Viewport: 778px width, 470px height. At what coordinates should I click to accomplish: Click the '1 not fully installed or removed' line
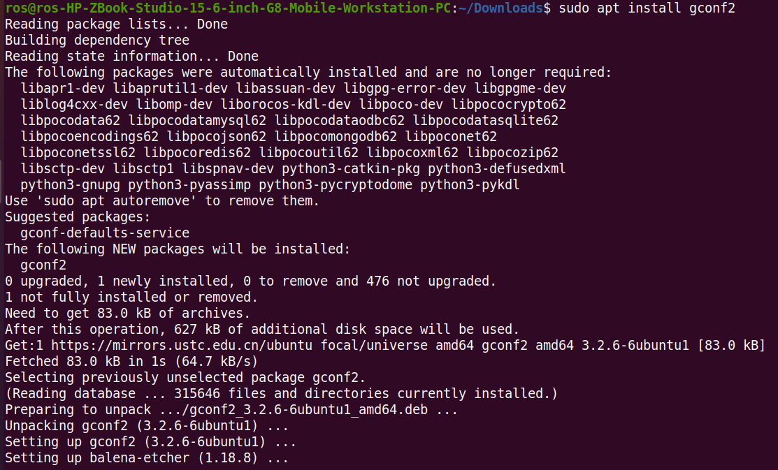click(x=131, y=297)
